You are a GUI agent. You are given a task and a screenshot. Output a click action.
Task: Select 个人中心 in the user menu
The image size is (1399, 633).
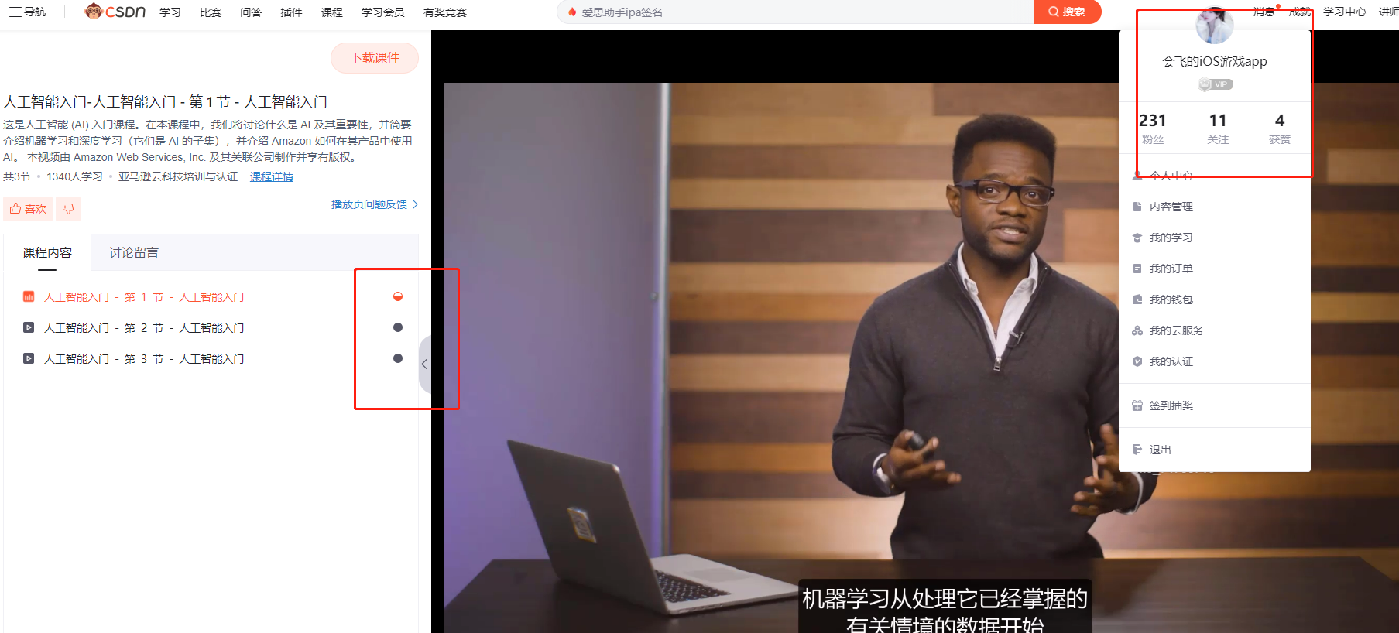pyautogui.click(x=1171, y=176)
